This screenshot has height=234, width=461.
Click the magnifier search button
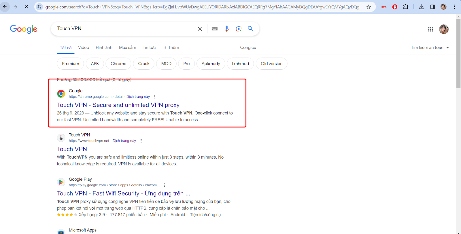point(250,28)
